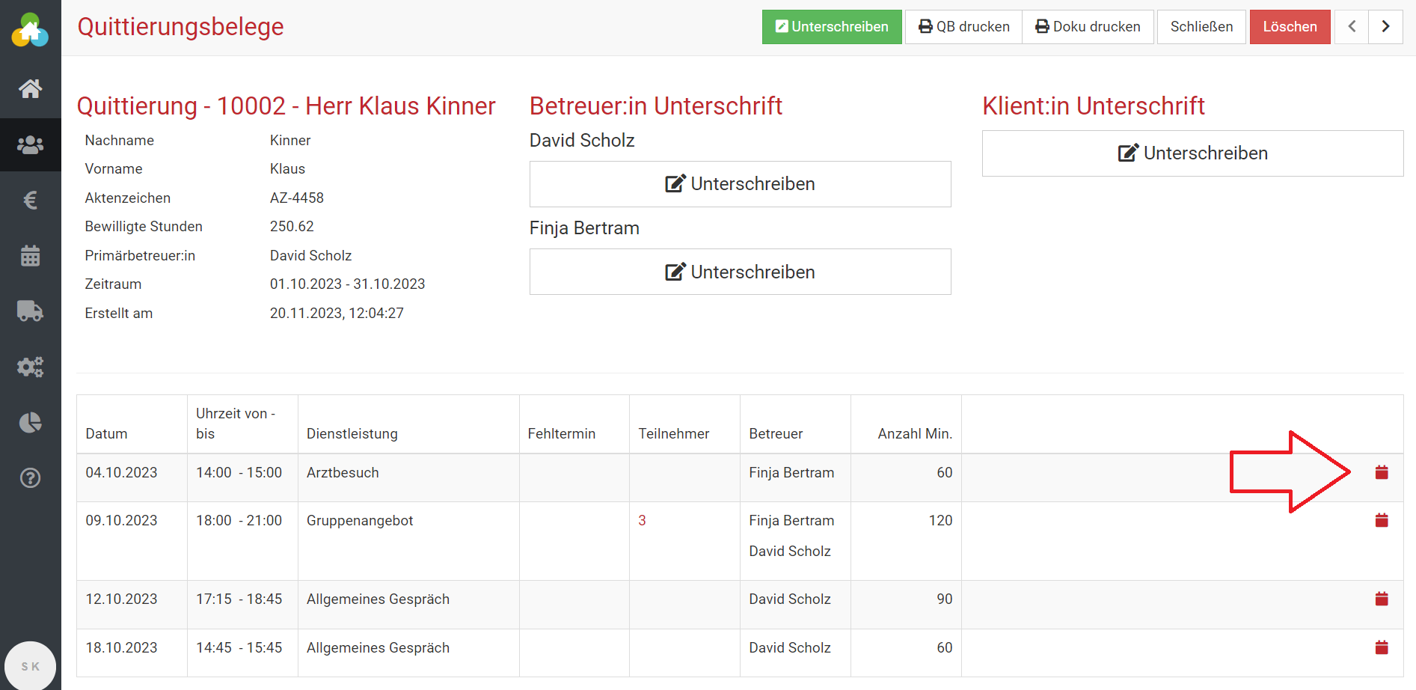The width and height of the screenshot is (1416, 690).
Task: Click the participant count 3 link
Action: tap(642, 521)
